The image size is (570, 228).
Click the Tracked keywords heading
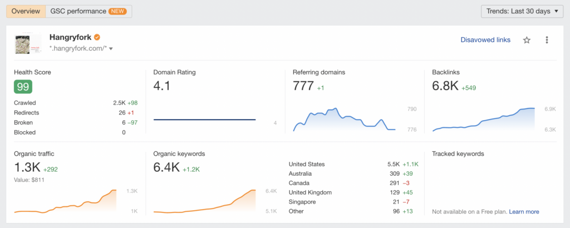458,154
